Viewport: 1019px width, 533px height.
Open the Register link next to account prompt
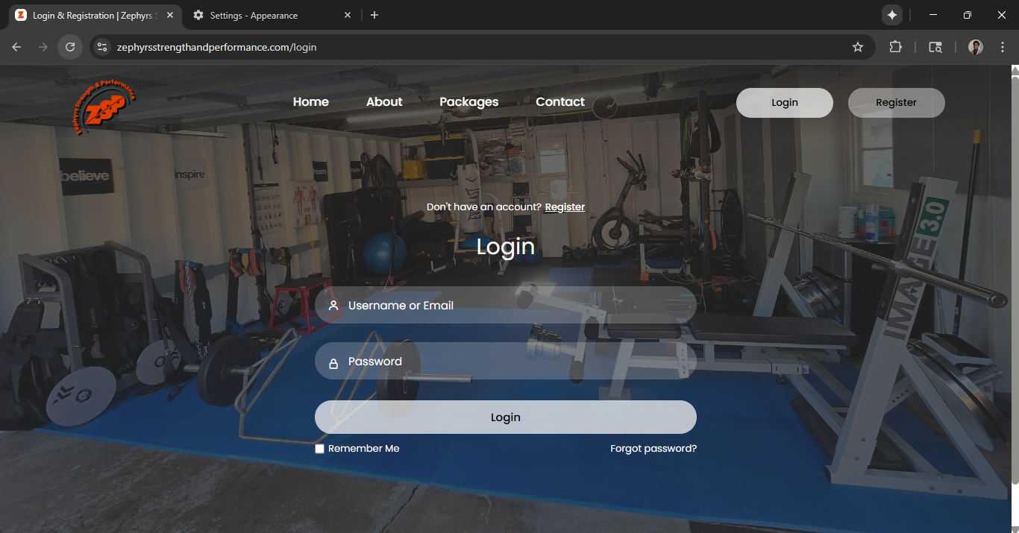[565, 206]
